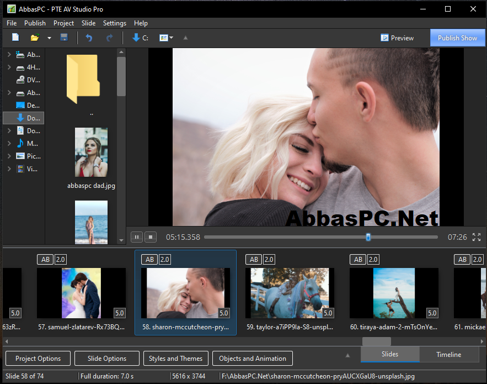Select the Do... downloads folder with blue arrow
The width and height of the screenshot is (487, 384).
click(24, 118)
